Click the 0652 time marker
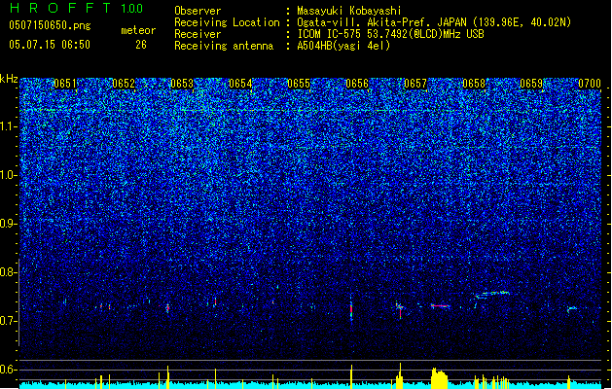 [124, 84]
